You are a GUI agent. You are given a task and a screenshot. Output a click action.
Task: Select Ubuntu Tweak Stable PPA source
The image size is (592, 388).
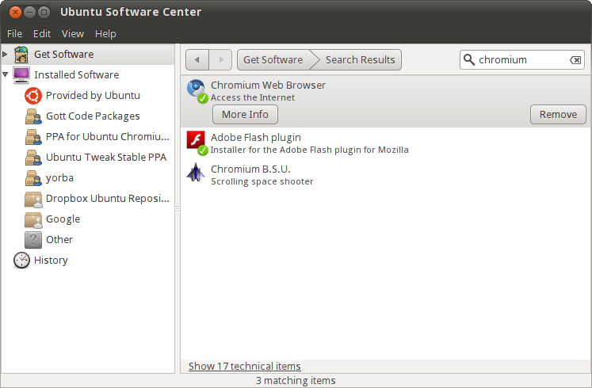pos(105,157)
